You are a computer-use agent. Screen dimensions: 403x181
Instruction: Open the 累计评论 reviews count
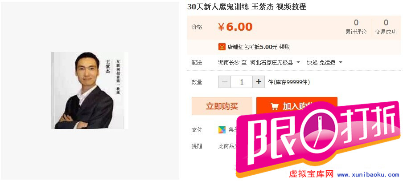click(356, 27)
